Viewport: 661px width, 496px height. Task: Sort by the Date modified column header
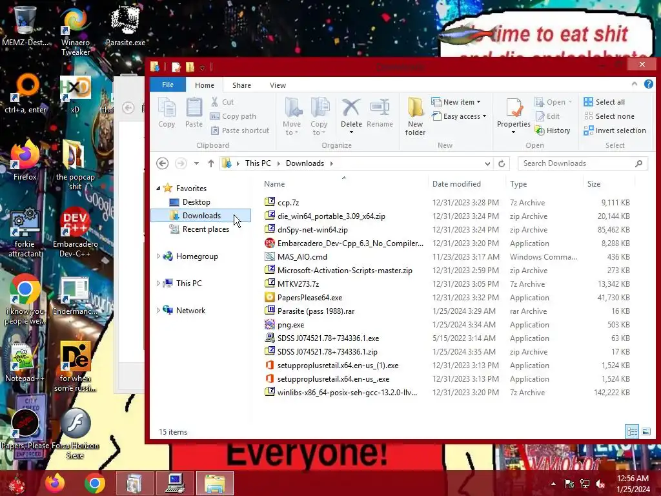coord(467,184)
